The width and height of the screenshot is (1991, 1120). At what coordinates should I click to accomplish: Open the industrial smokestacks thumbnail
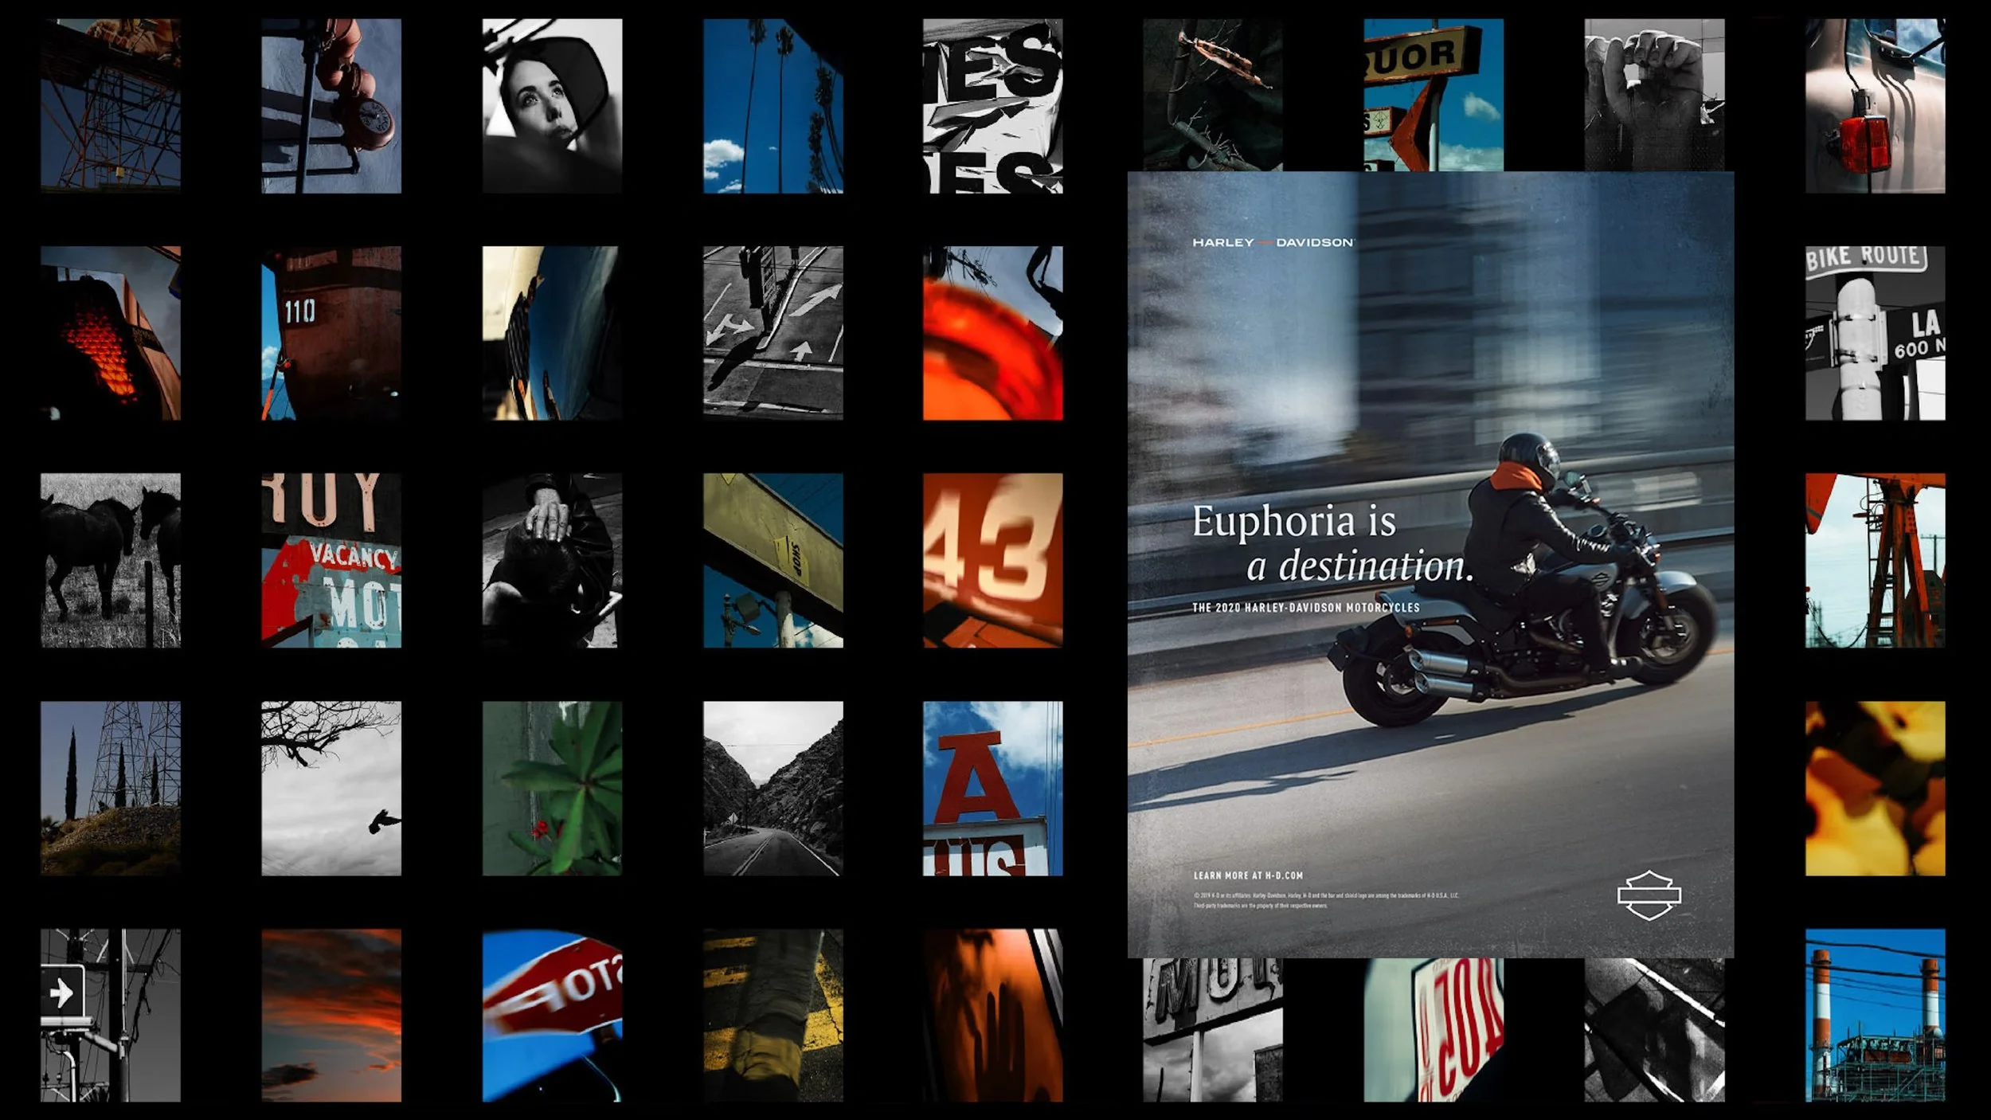1875,1015
